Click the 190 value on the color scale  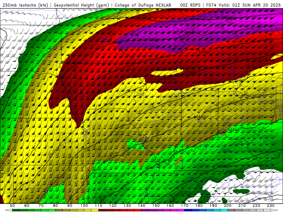tap(213, 206)
